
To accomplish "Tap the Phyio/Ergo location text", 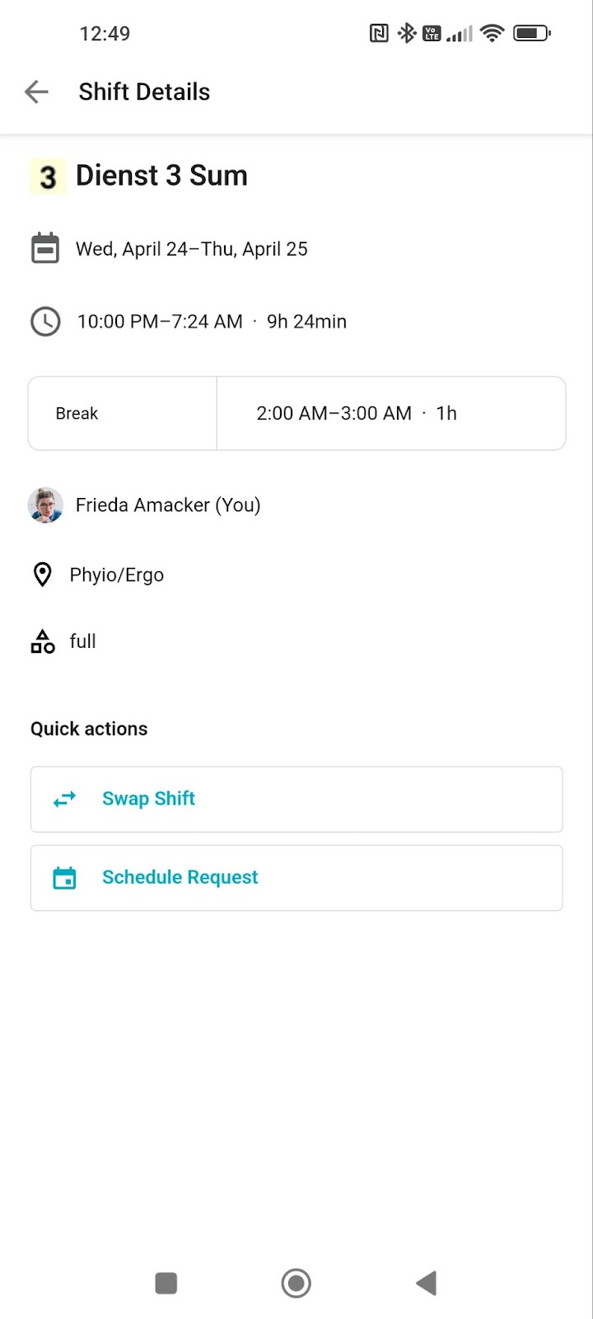I will click(117, 575).
